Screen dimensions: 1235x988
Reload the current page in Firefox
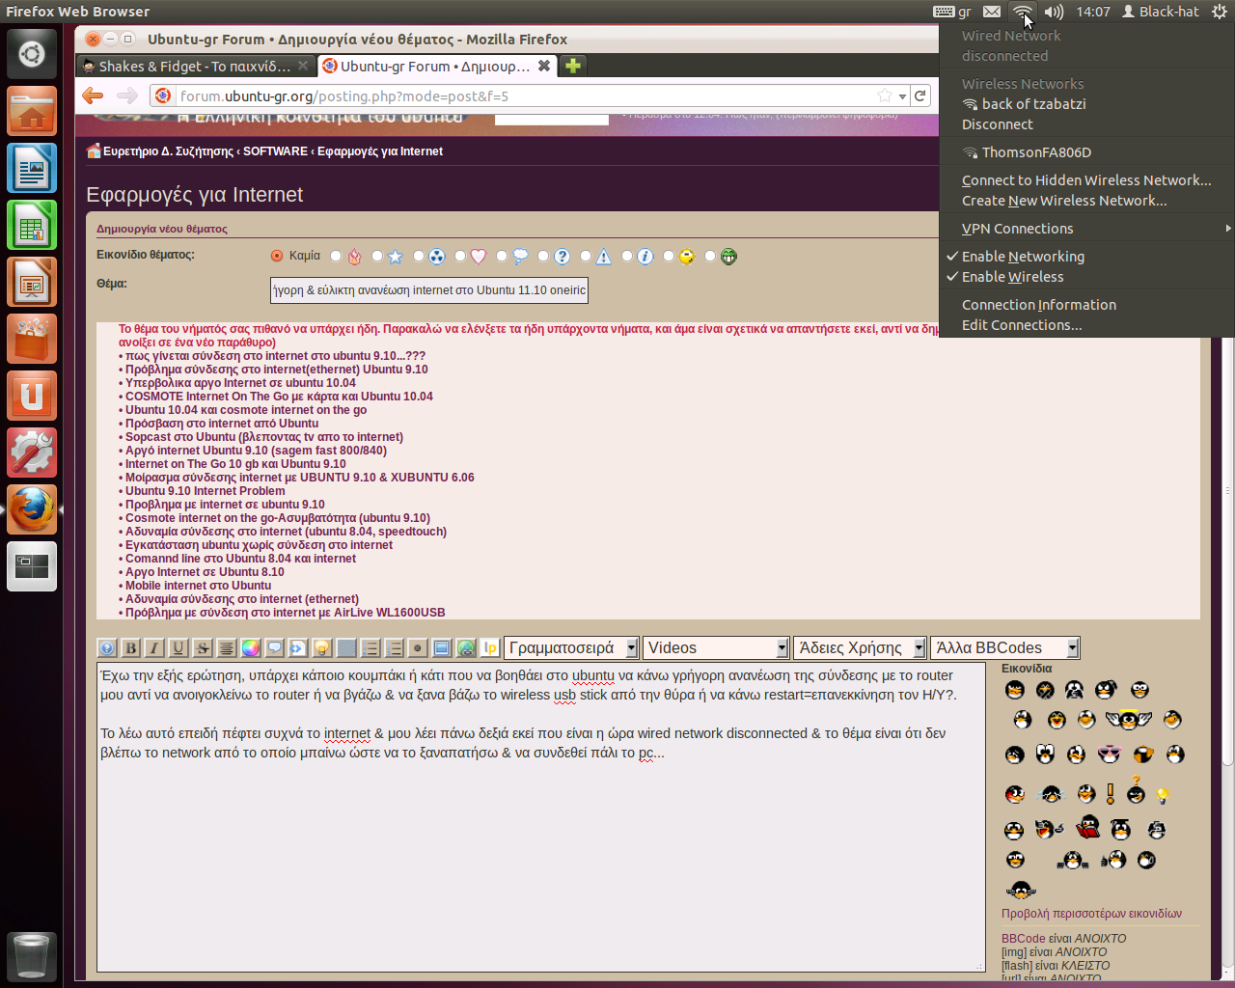click(x=920, y=96)
